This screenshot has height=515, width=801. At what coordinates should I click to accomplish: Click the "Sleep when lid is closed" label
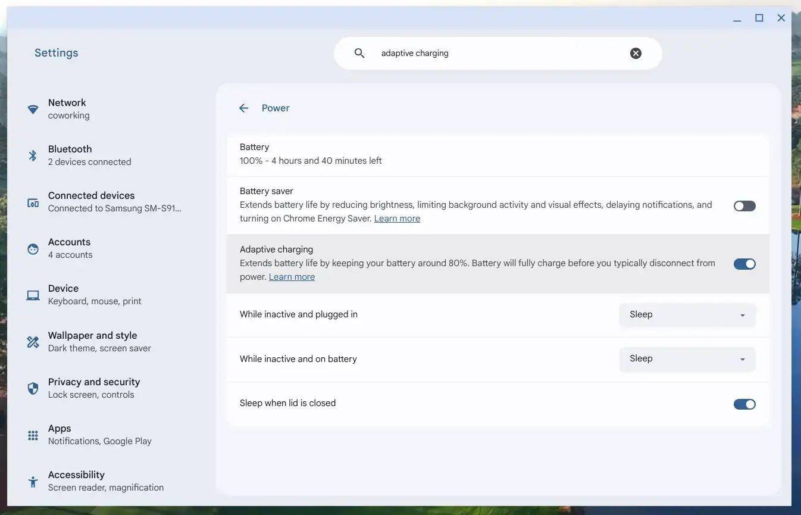point(287,403)
